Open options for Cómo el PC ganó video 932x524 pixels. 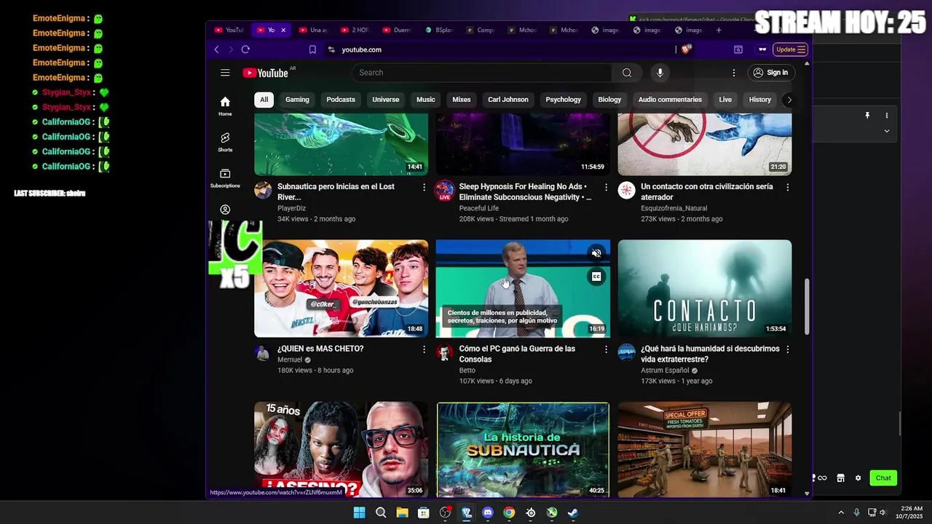(x=606, y=349)
